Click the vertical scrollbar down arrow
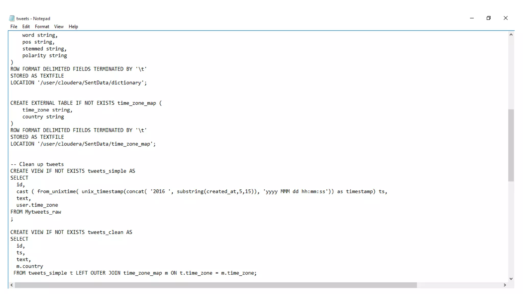Image resolution: width=523 pixels, height=294 pixels. coord(511,279)
